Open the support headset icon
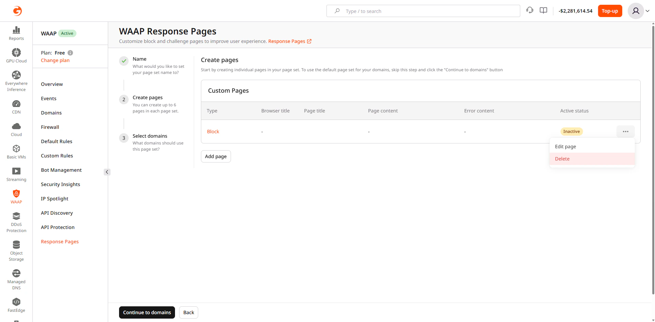The image size is (655, 322). [x=530, y=11]
